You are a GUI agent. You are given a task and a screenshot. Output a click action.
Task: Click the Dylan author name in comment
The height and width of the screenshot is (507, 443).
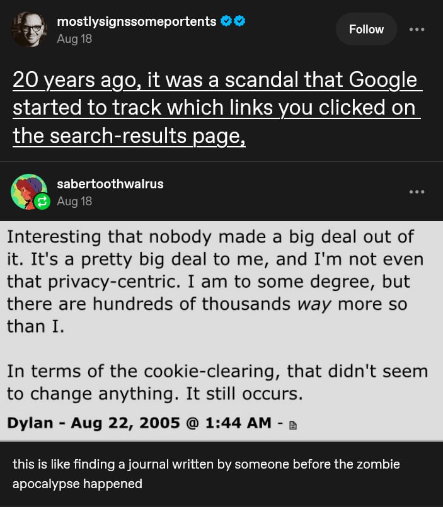point(30,423)
